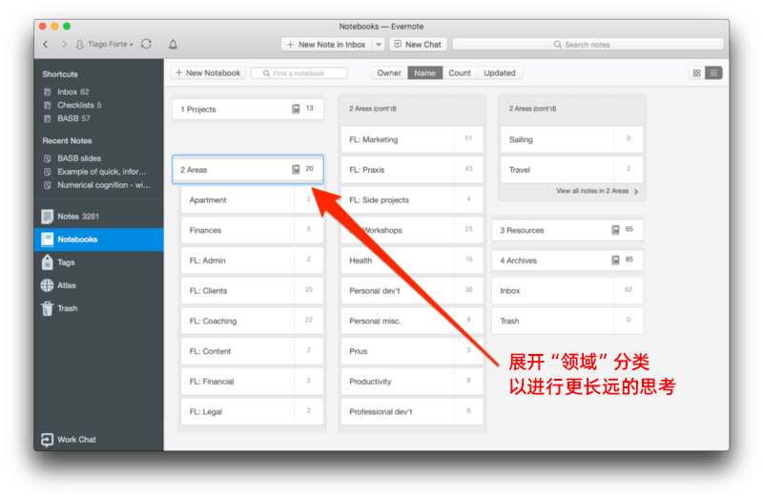Open Notes 3281 in sidebar
Viewport: 763px width, 499px height.
[x=99, y=217]
